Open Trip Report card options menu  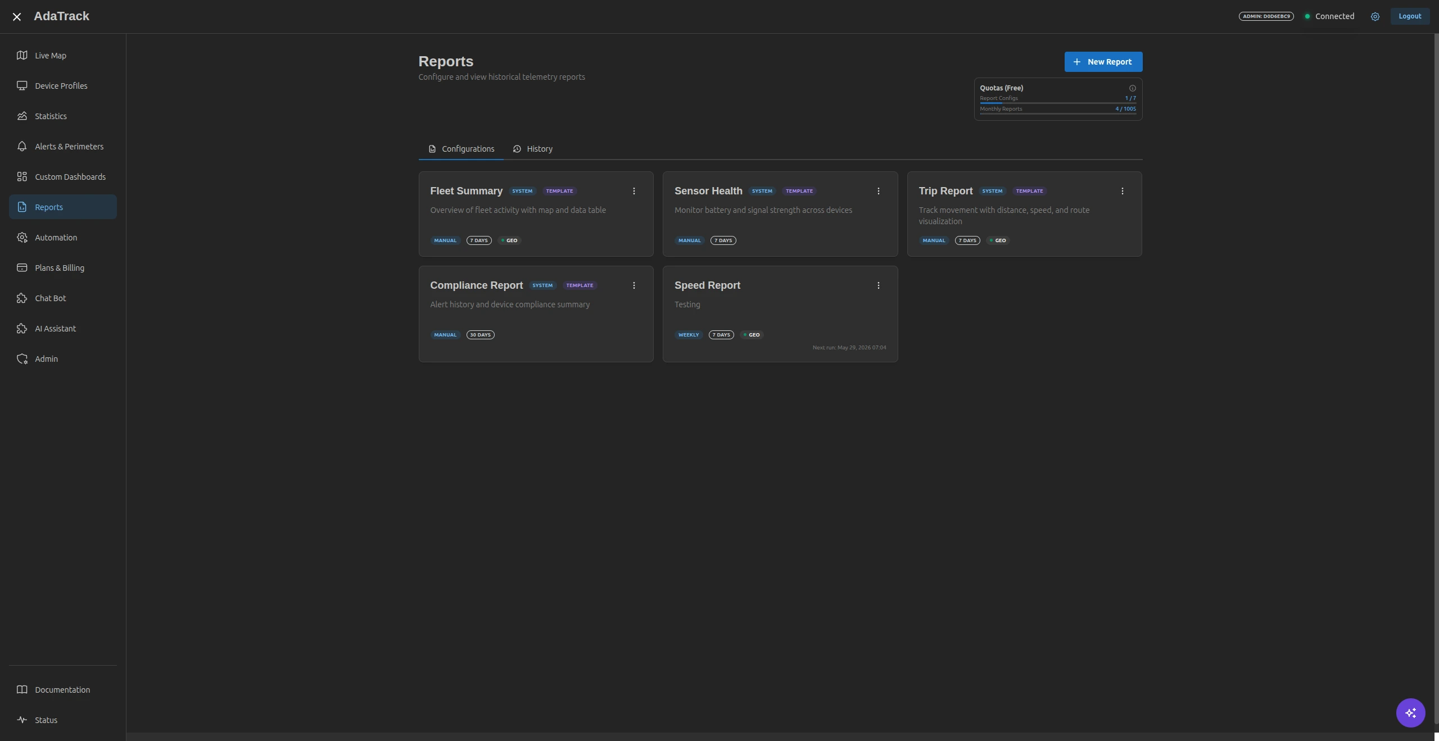pyautogui.click(x=1123, y=191)
